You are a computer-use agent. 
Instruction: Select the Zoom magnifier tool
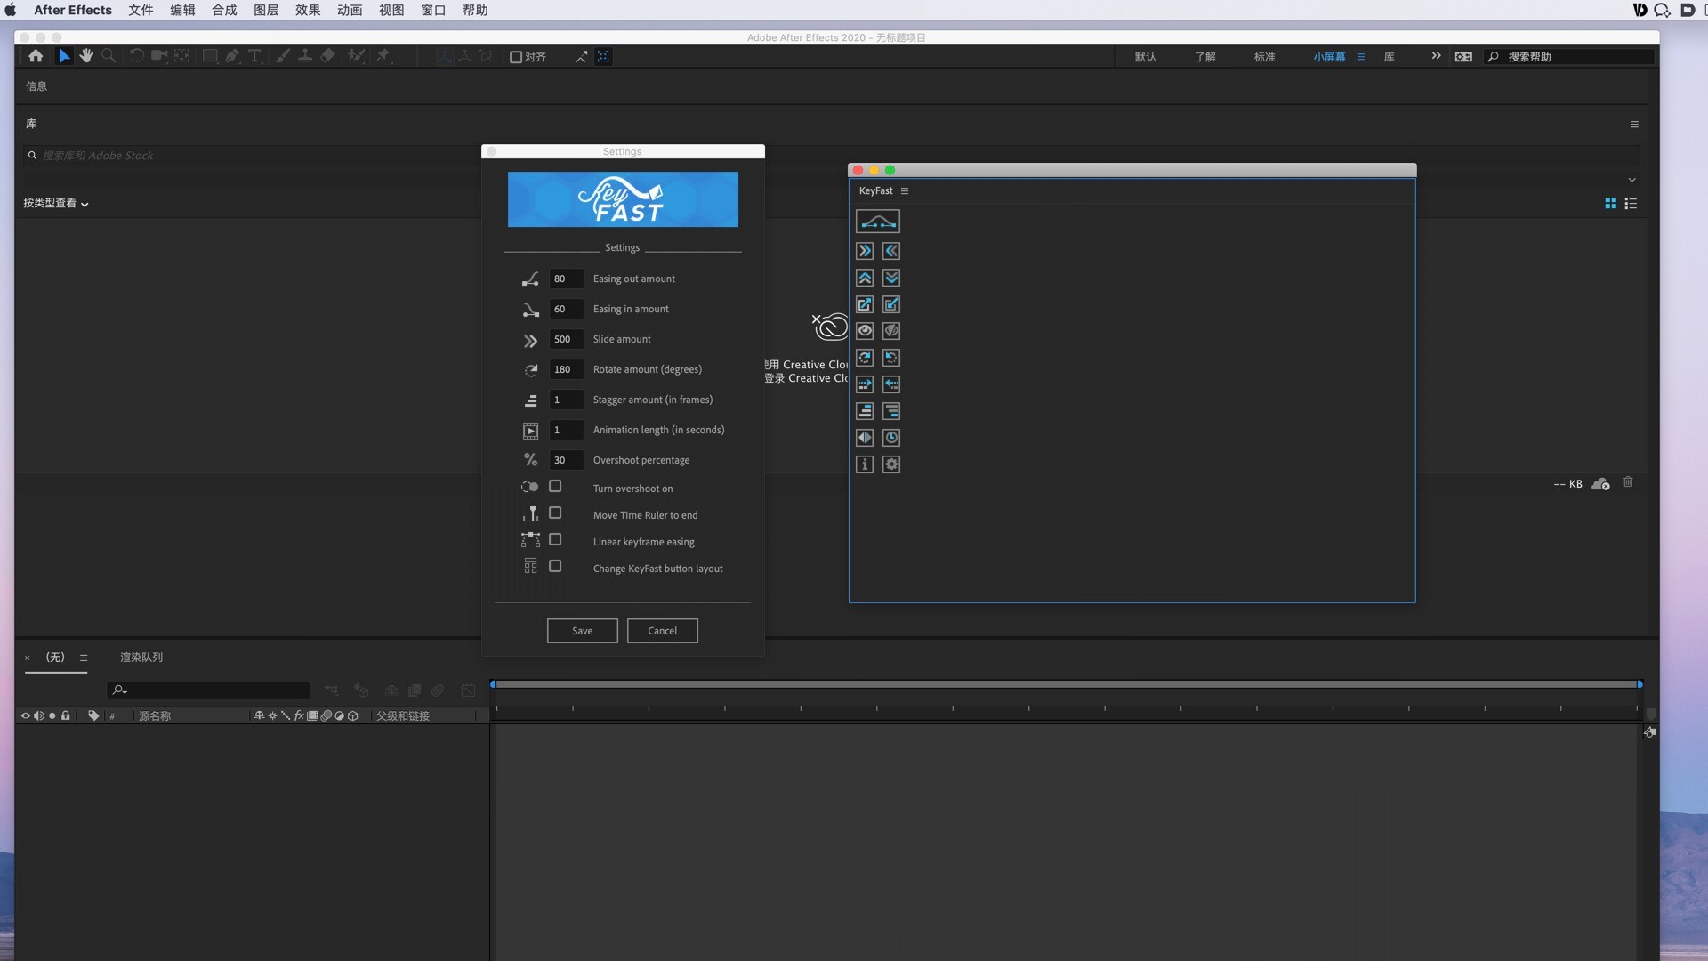(x=109, y=56)
